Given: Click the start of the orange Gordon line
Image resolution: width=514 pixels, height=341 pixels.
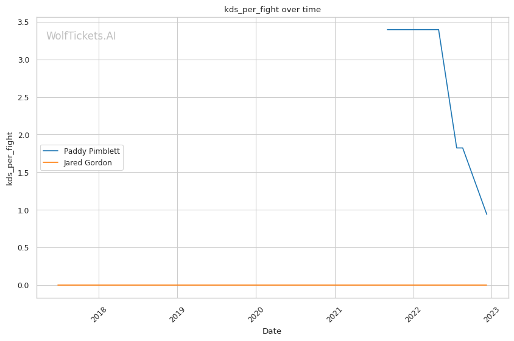Looking at the screenshot, I should click(58, 285).
